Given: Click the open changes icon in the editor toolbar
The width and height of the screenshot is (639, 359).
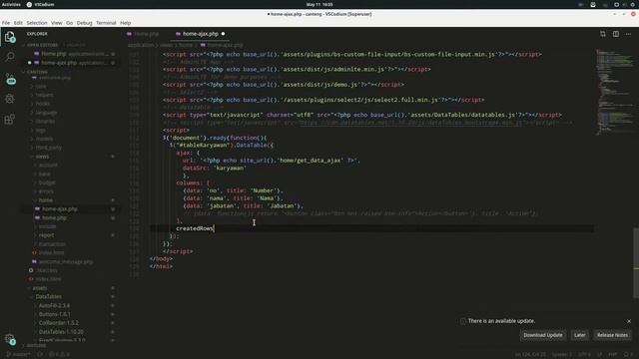Looking at the screenshot, I should coord(603,34).
